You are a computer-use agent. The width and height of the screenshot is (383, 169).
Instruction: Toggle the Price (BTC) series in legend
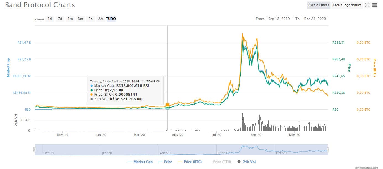pyautogui.click(x=190, y=162)
